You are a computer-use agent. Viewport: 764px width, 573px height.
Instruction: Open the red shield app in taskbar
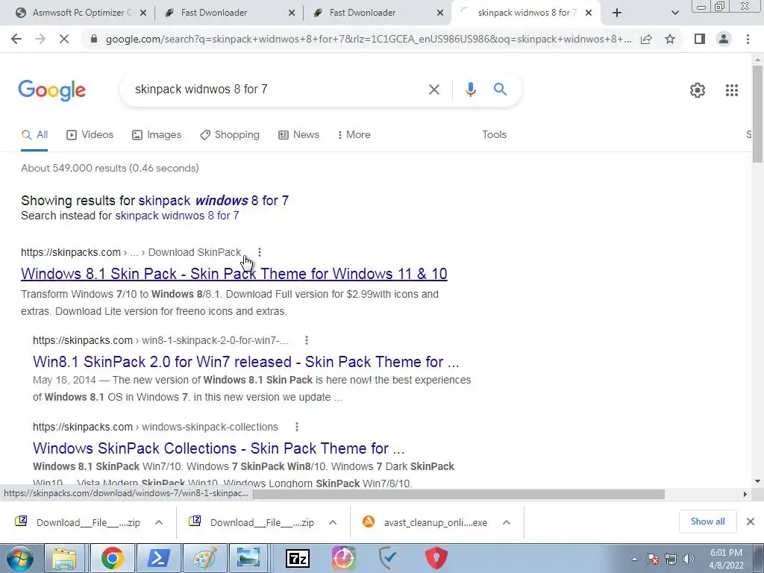tap(436, 558)
